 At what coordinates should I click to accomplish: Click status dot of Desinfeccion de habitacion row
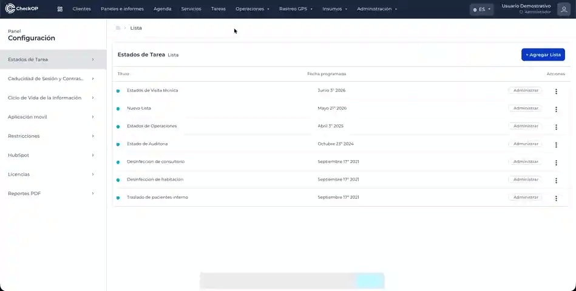pyautogui.click(x=118, y=180)
